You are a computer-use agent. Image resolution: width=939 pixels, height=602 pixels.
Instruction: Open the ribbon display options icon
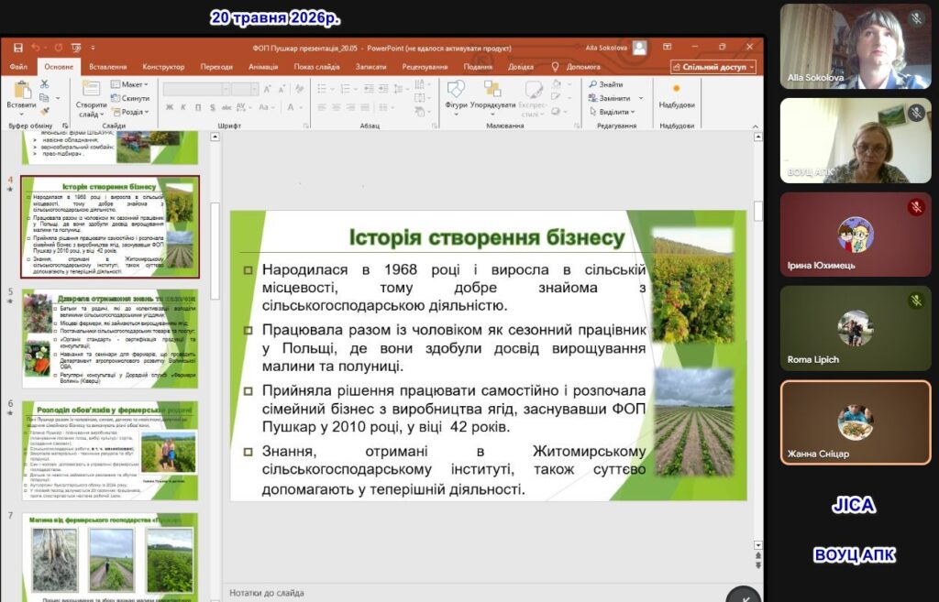coord(668,48)
